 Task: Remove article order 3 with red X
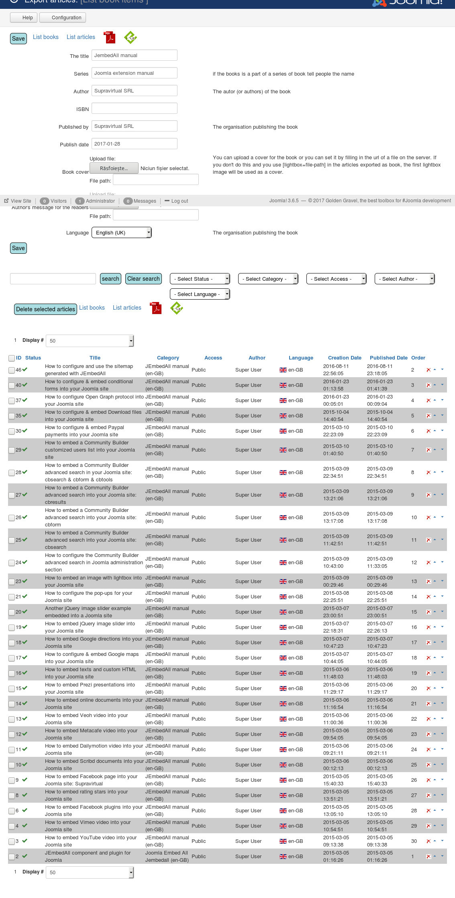[428, 385]
